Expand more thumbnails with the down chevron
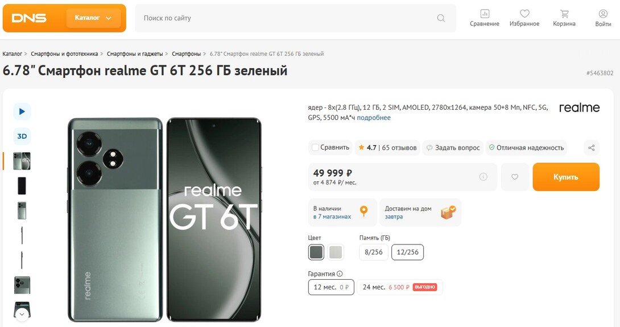Image resolution: width=620 pixels, height=327 pixels. 22,314
